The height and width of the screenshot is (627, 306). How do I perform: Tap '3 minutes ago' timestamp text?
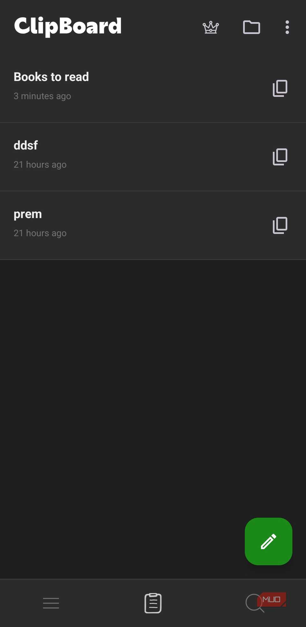[42, 96]
